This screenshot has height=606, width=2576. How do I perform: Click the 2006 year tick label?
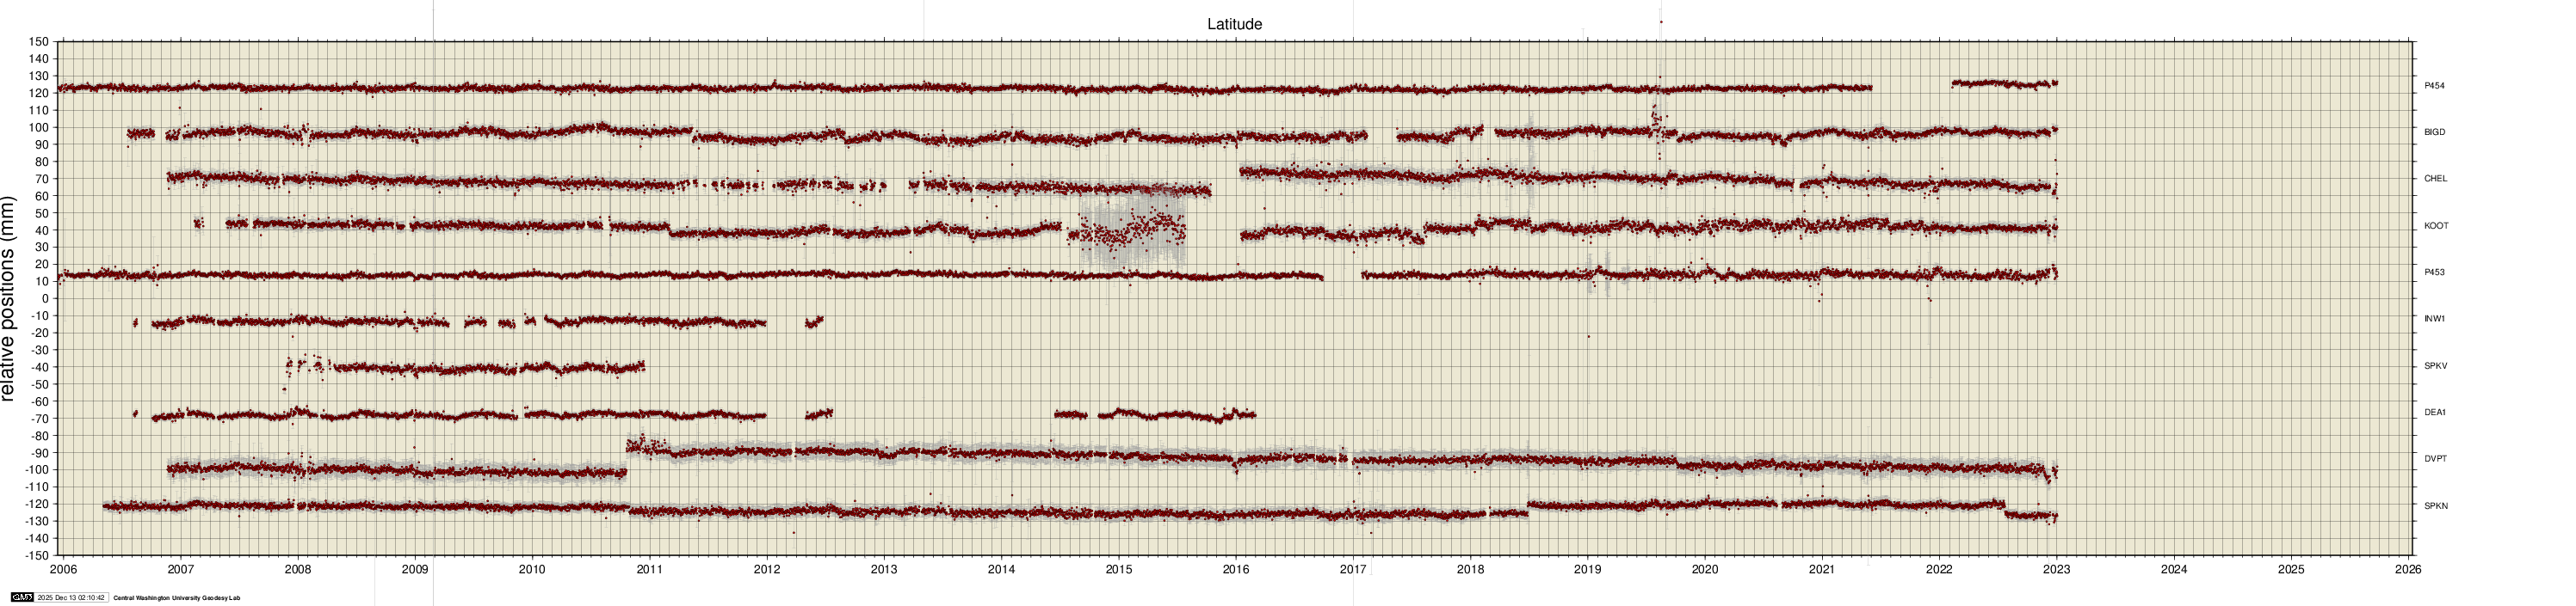coord(63,570)
